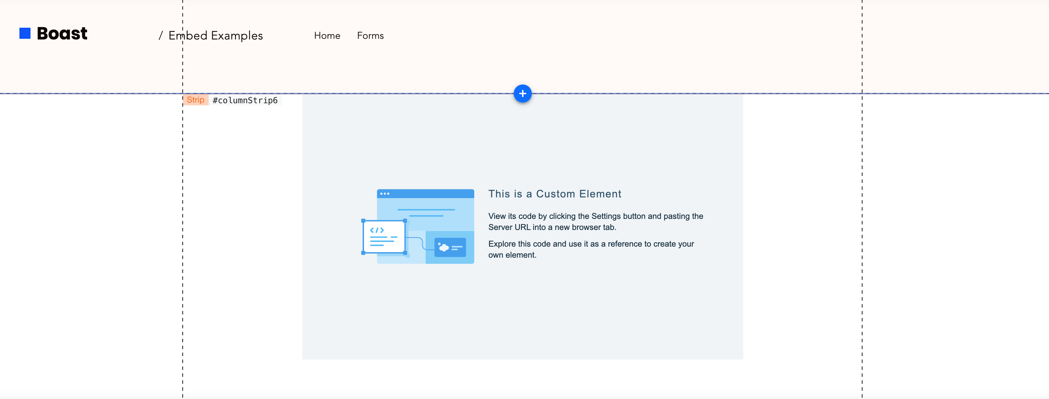Click the three dots on illustrated browser bar

385,194
